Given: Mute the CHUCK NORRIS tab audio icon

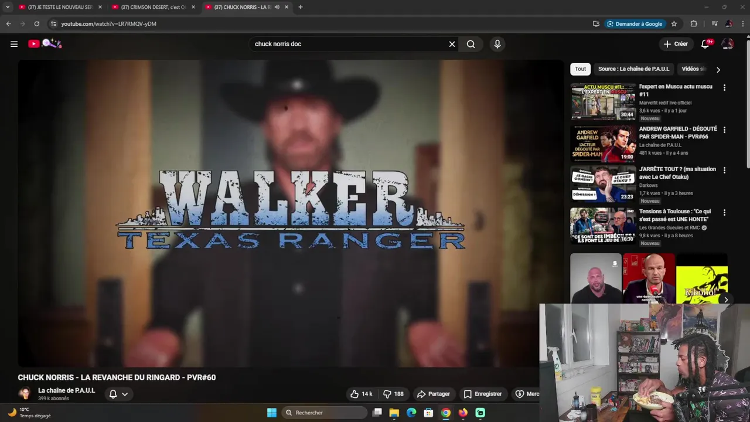Looking at the screenshot, I should (x=277, y=7).
